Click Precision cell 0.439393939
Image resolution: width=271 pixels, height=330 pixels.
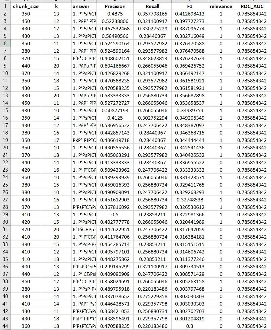(115, 178)
